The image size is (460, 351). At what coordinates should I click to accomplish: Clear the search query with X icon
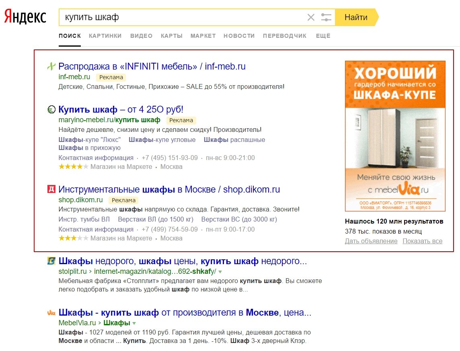[311, 17]
